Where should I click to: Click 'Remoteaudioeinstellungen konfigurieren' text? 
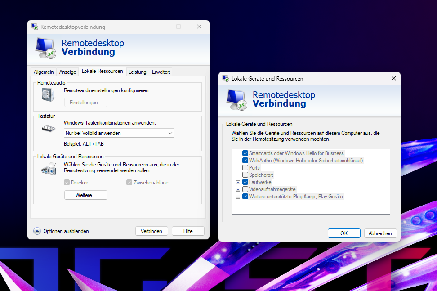click(106, 90)
